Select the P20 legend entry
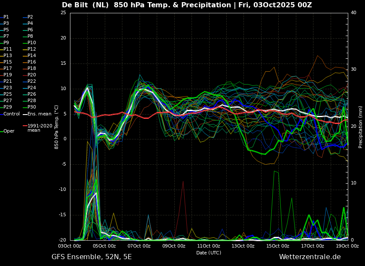The image size is (365, 266). (29, 75)
